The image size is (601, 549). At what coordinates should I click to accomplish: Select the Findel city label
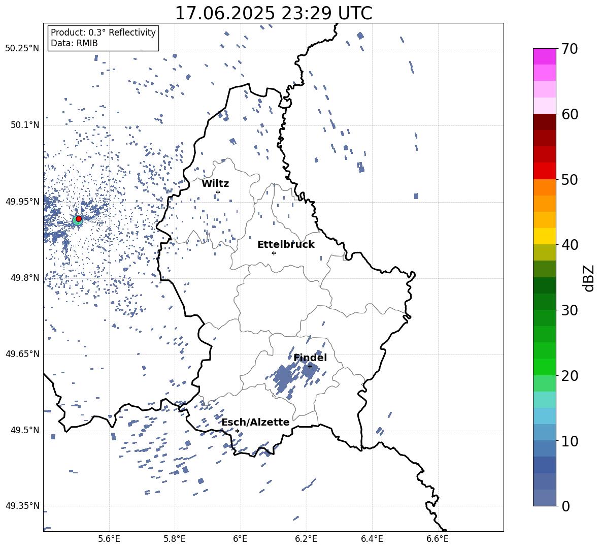310,358
